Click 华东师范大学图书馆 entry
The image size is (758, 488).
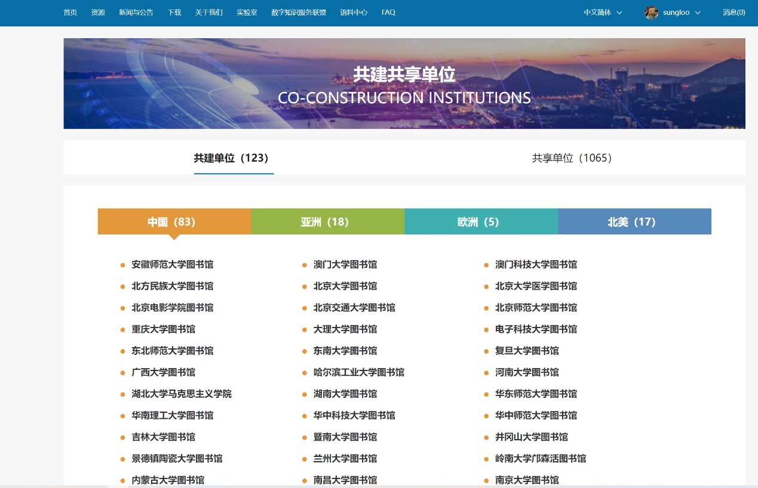[x=536, y=394]
